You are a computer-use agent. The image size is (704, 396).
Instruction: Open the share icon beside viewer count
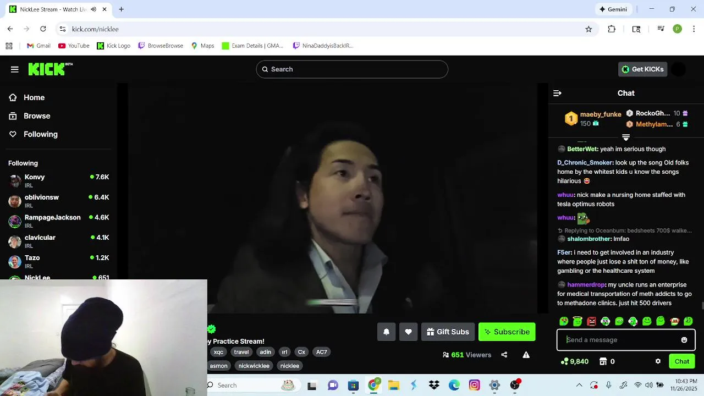(x=504, y=355)
